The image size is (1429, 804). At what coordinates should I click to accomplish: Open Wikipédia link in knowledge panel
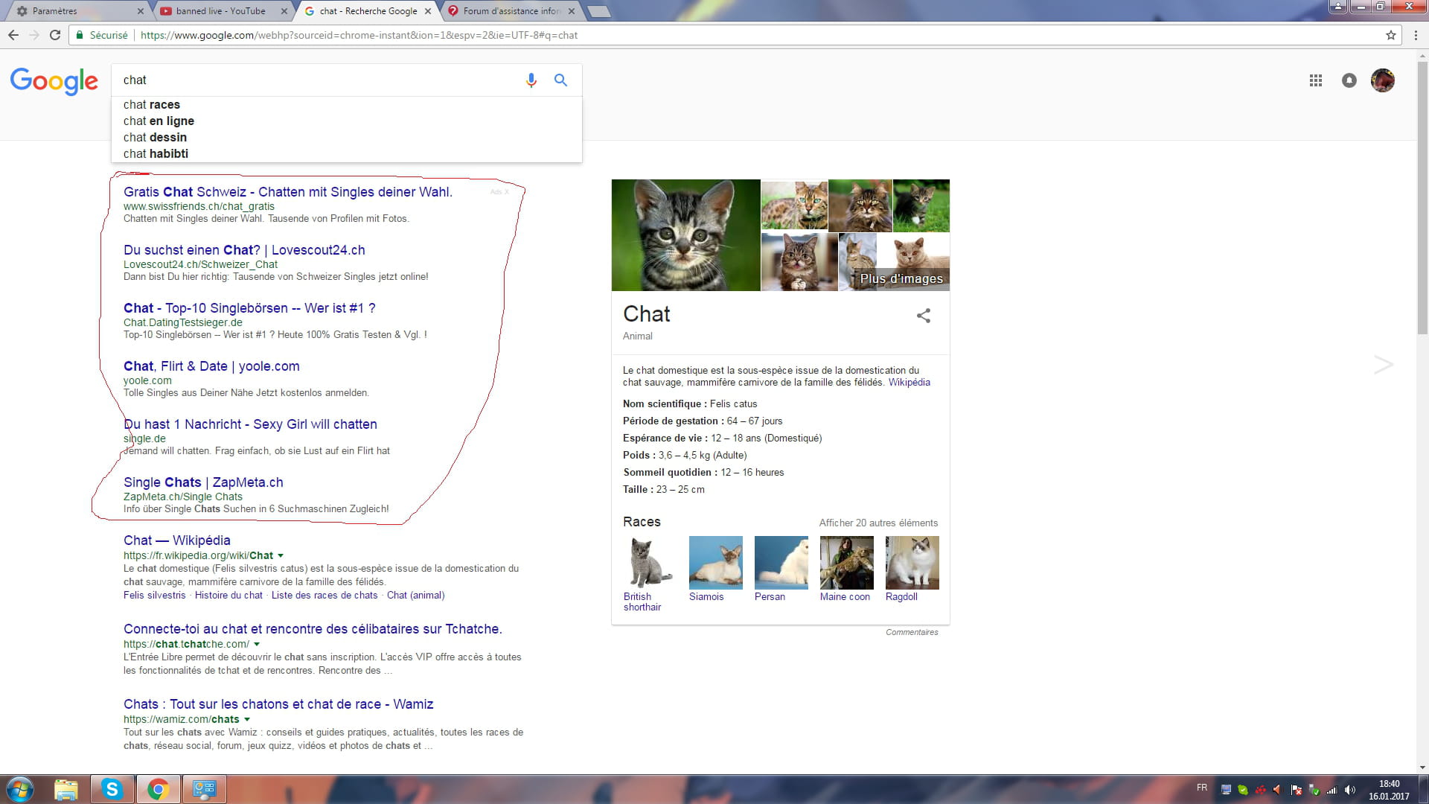coord(909,382)
